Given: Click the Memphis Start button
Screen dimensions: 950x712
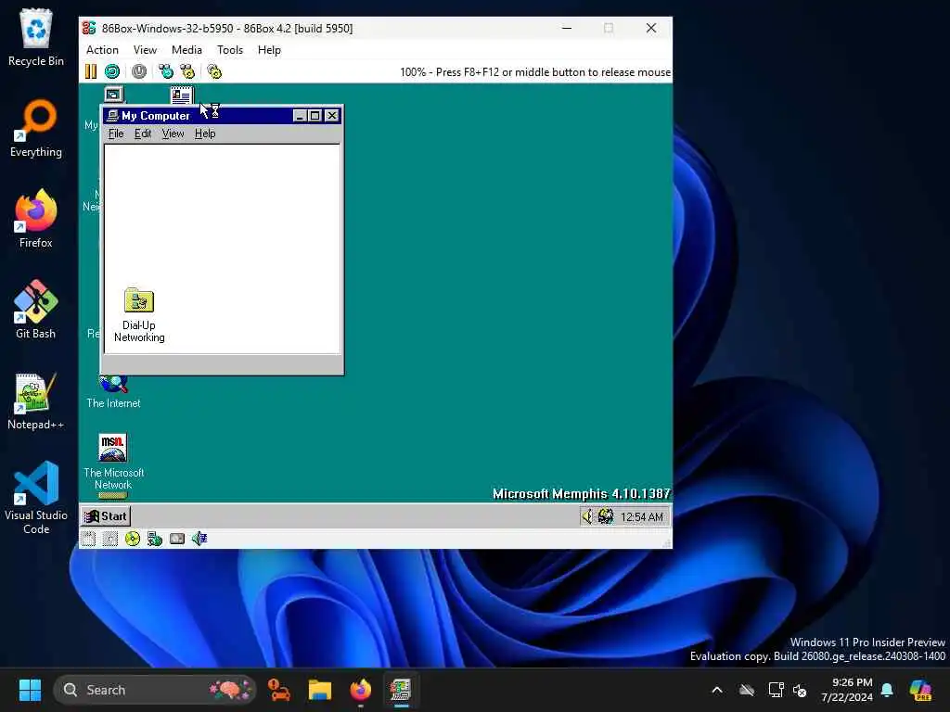Looking at the screenshot, I should 106,515.
